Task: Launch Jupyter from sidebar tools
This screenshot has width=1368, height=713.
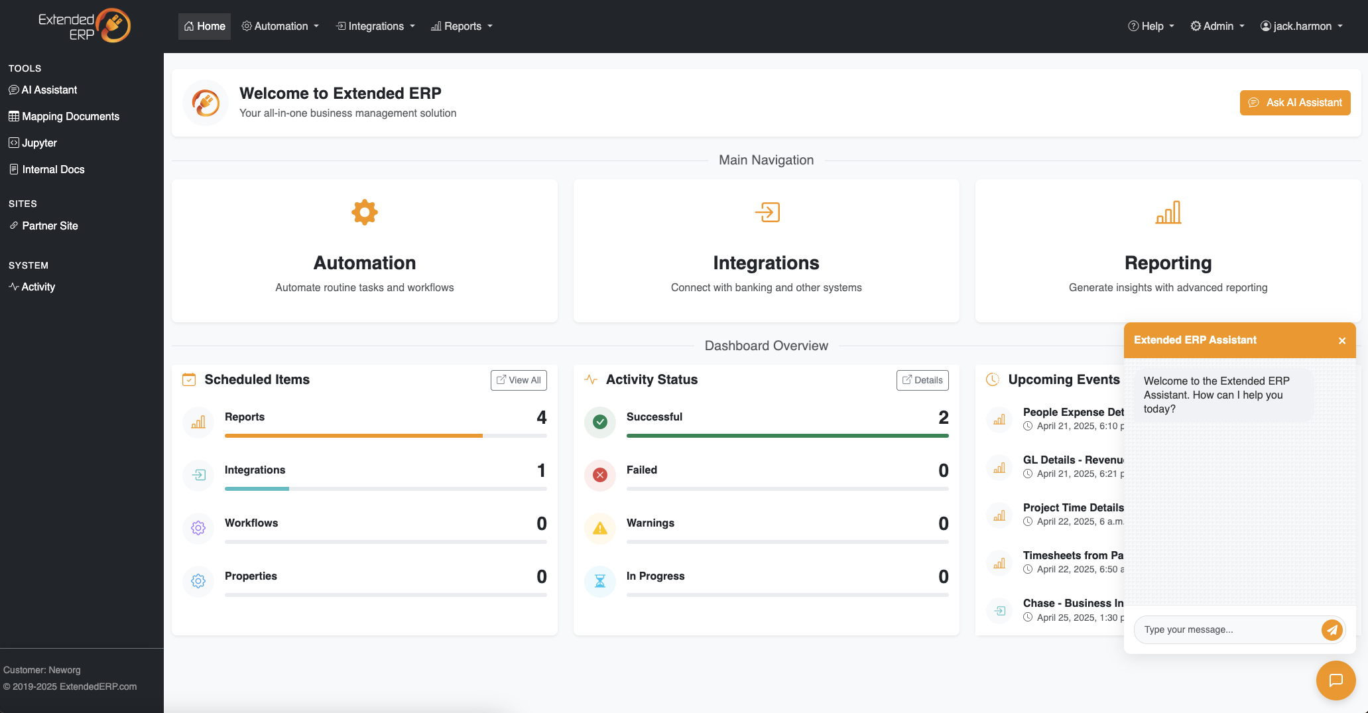Action: coord(32,143)
